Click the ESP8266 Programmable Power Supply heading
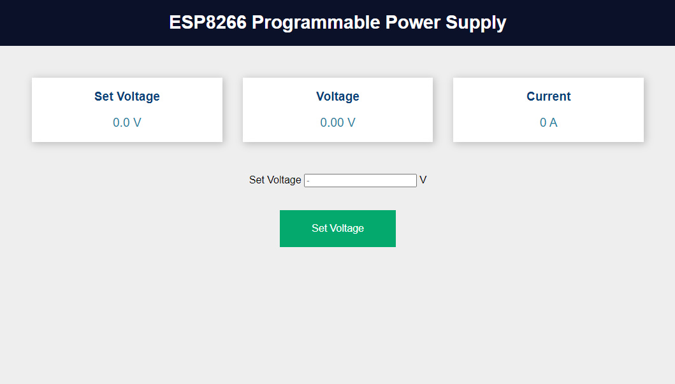This screenshot has width=675, height=384. pyautogui.click(x=337, y=23)
